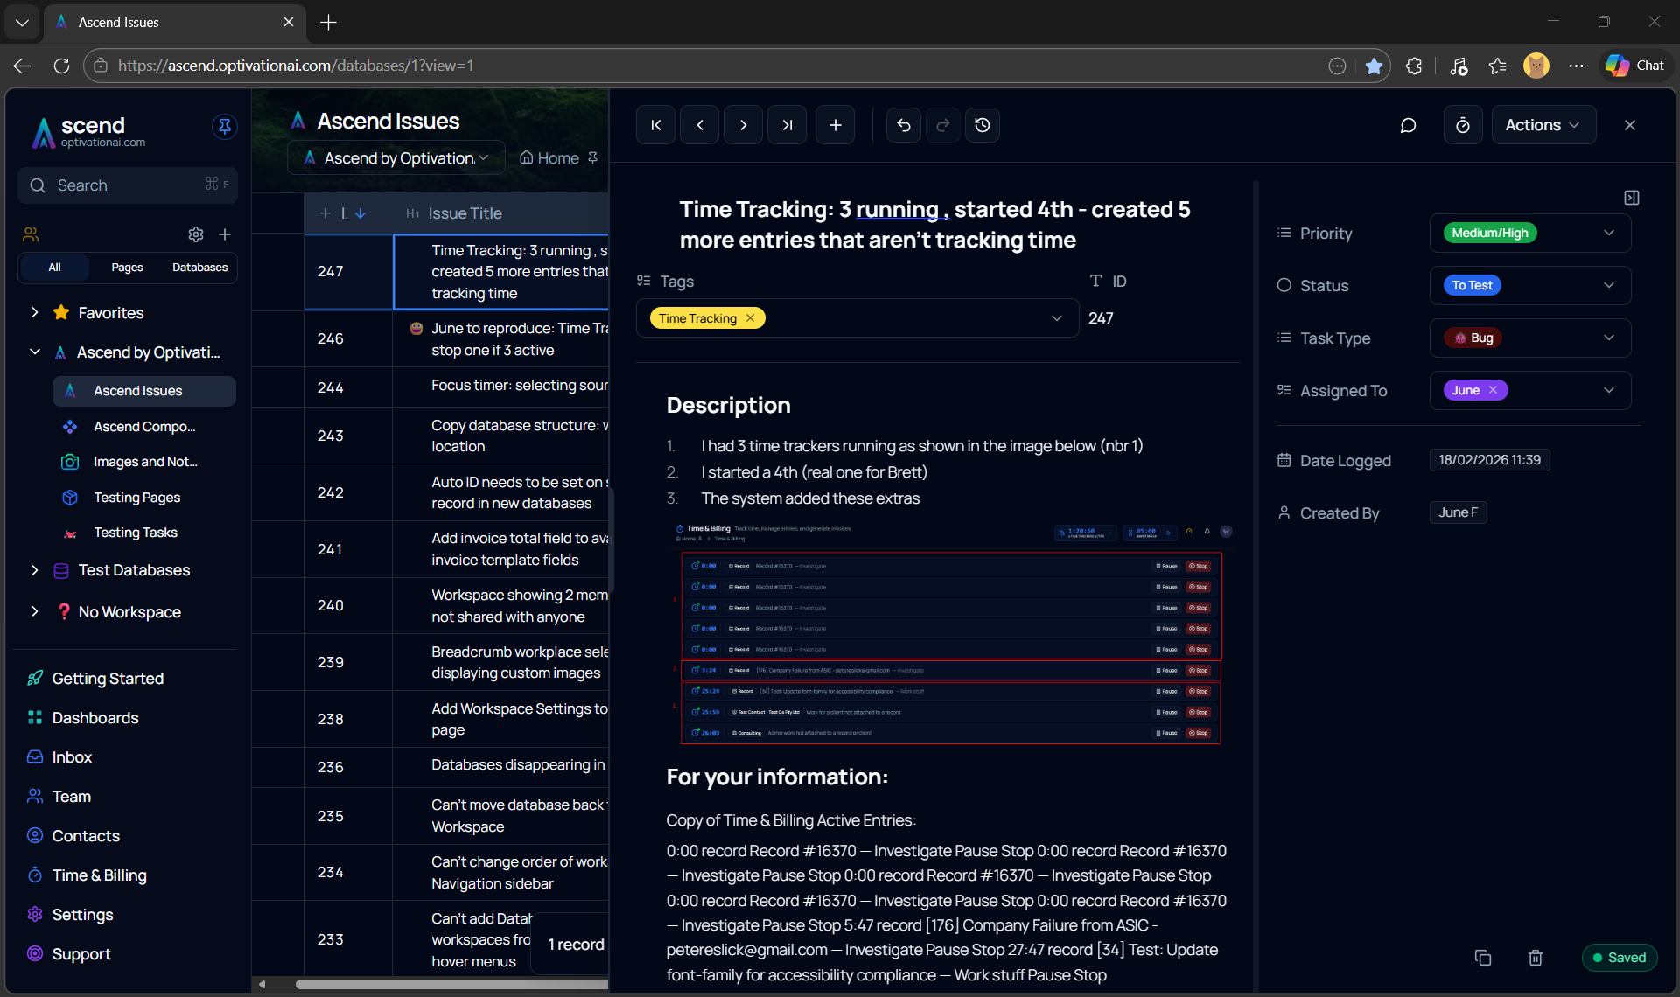
Task: Delete record using trash icon
Action: point(1535,958)
